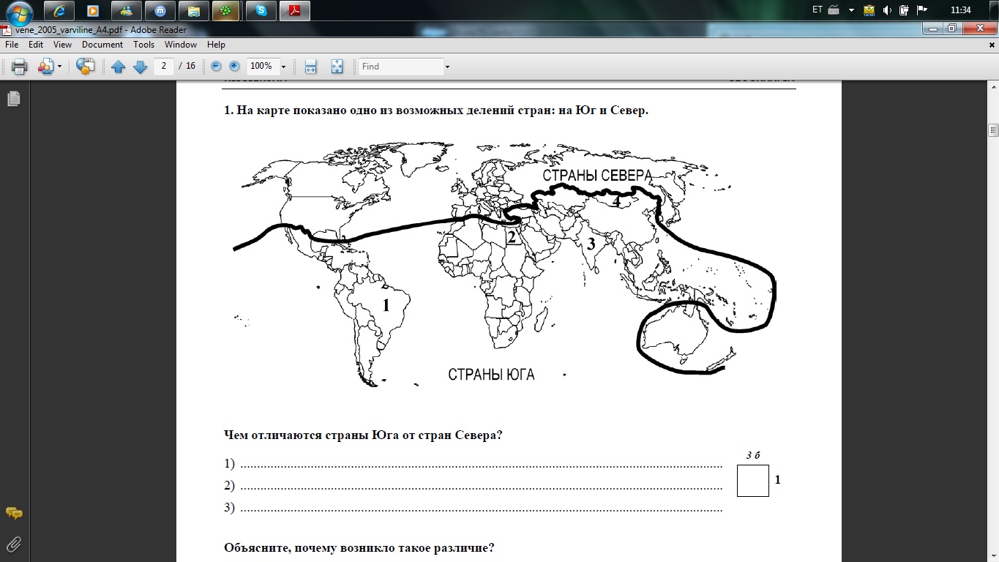Click the Print icon in the toolbar
The width and height of the screenshot is (999, 562).
(19, 67)
